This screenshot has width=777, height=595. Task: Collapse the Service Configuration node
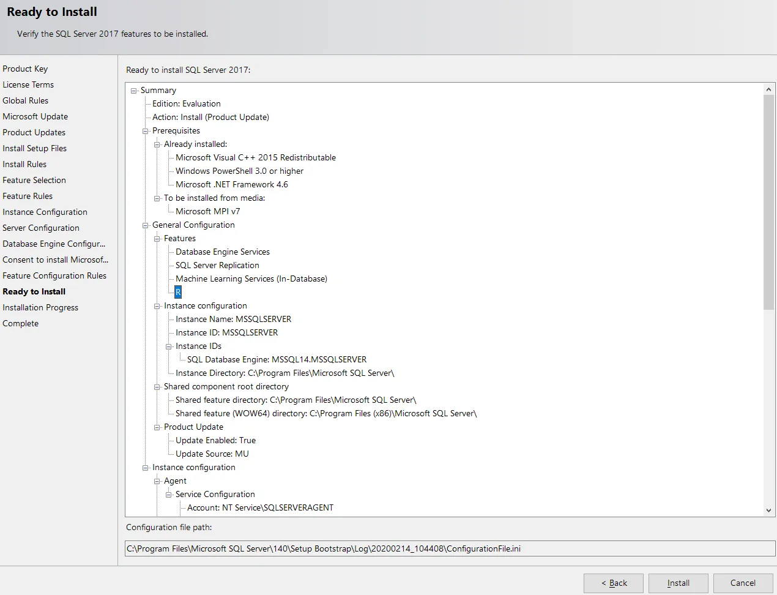pos(169,495)
